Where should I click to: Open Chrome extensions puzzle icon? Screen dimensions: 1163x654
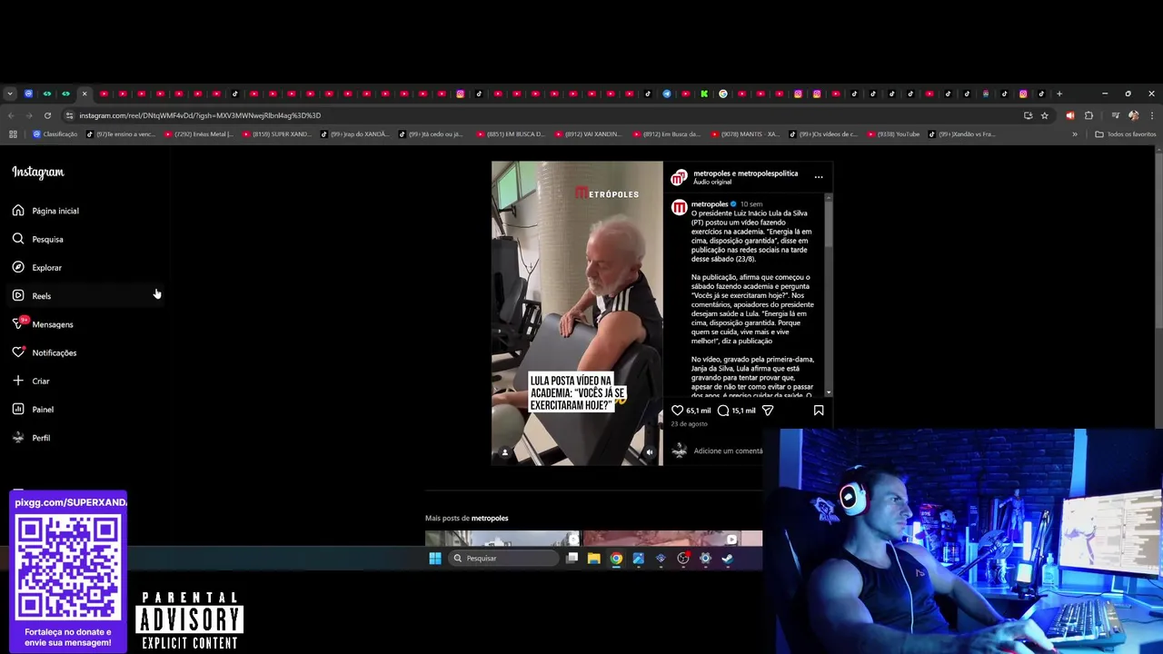coord(1088,115)
